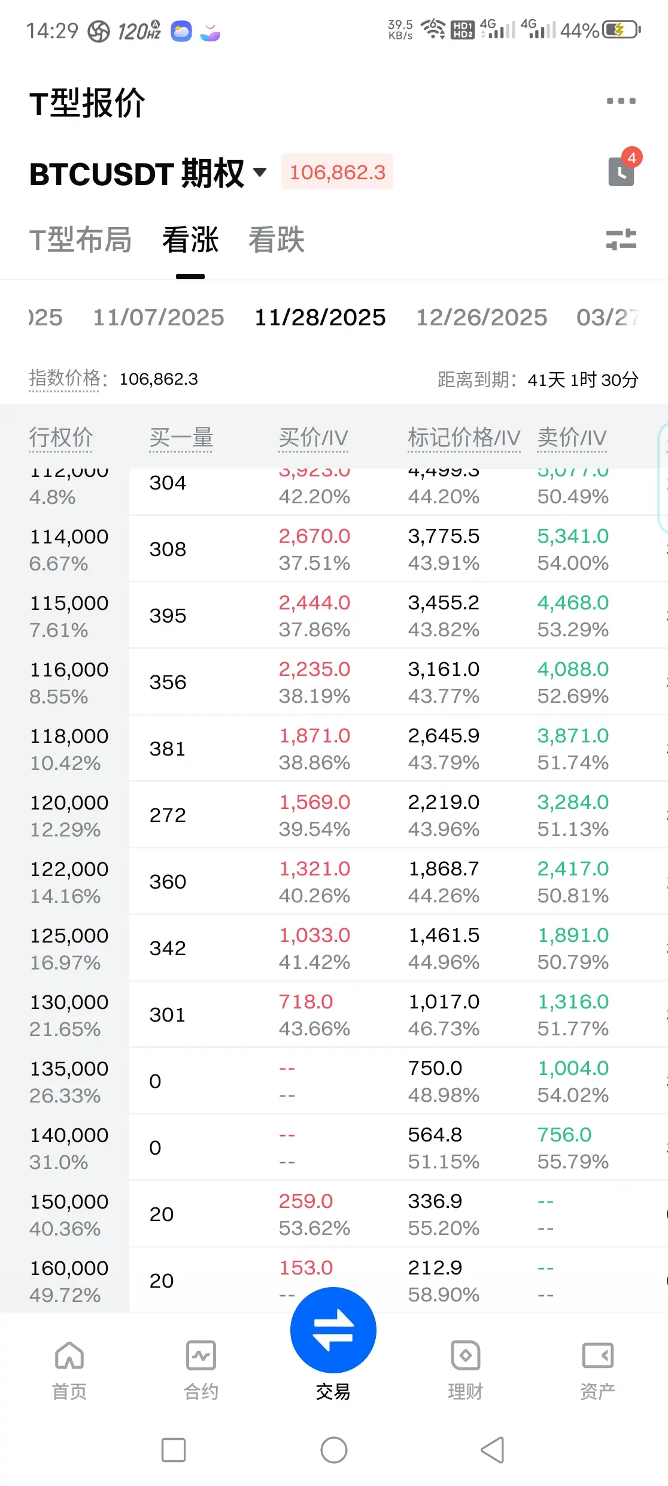Viewport: 668px width, 1486px height.
Task: Open the 合约 contracts icon
Action: click(x=201, y=1370)
